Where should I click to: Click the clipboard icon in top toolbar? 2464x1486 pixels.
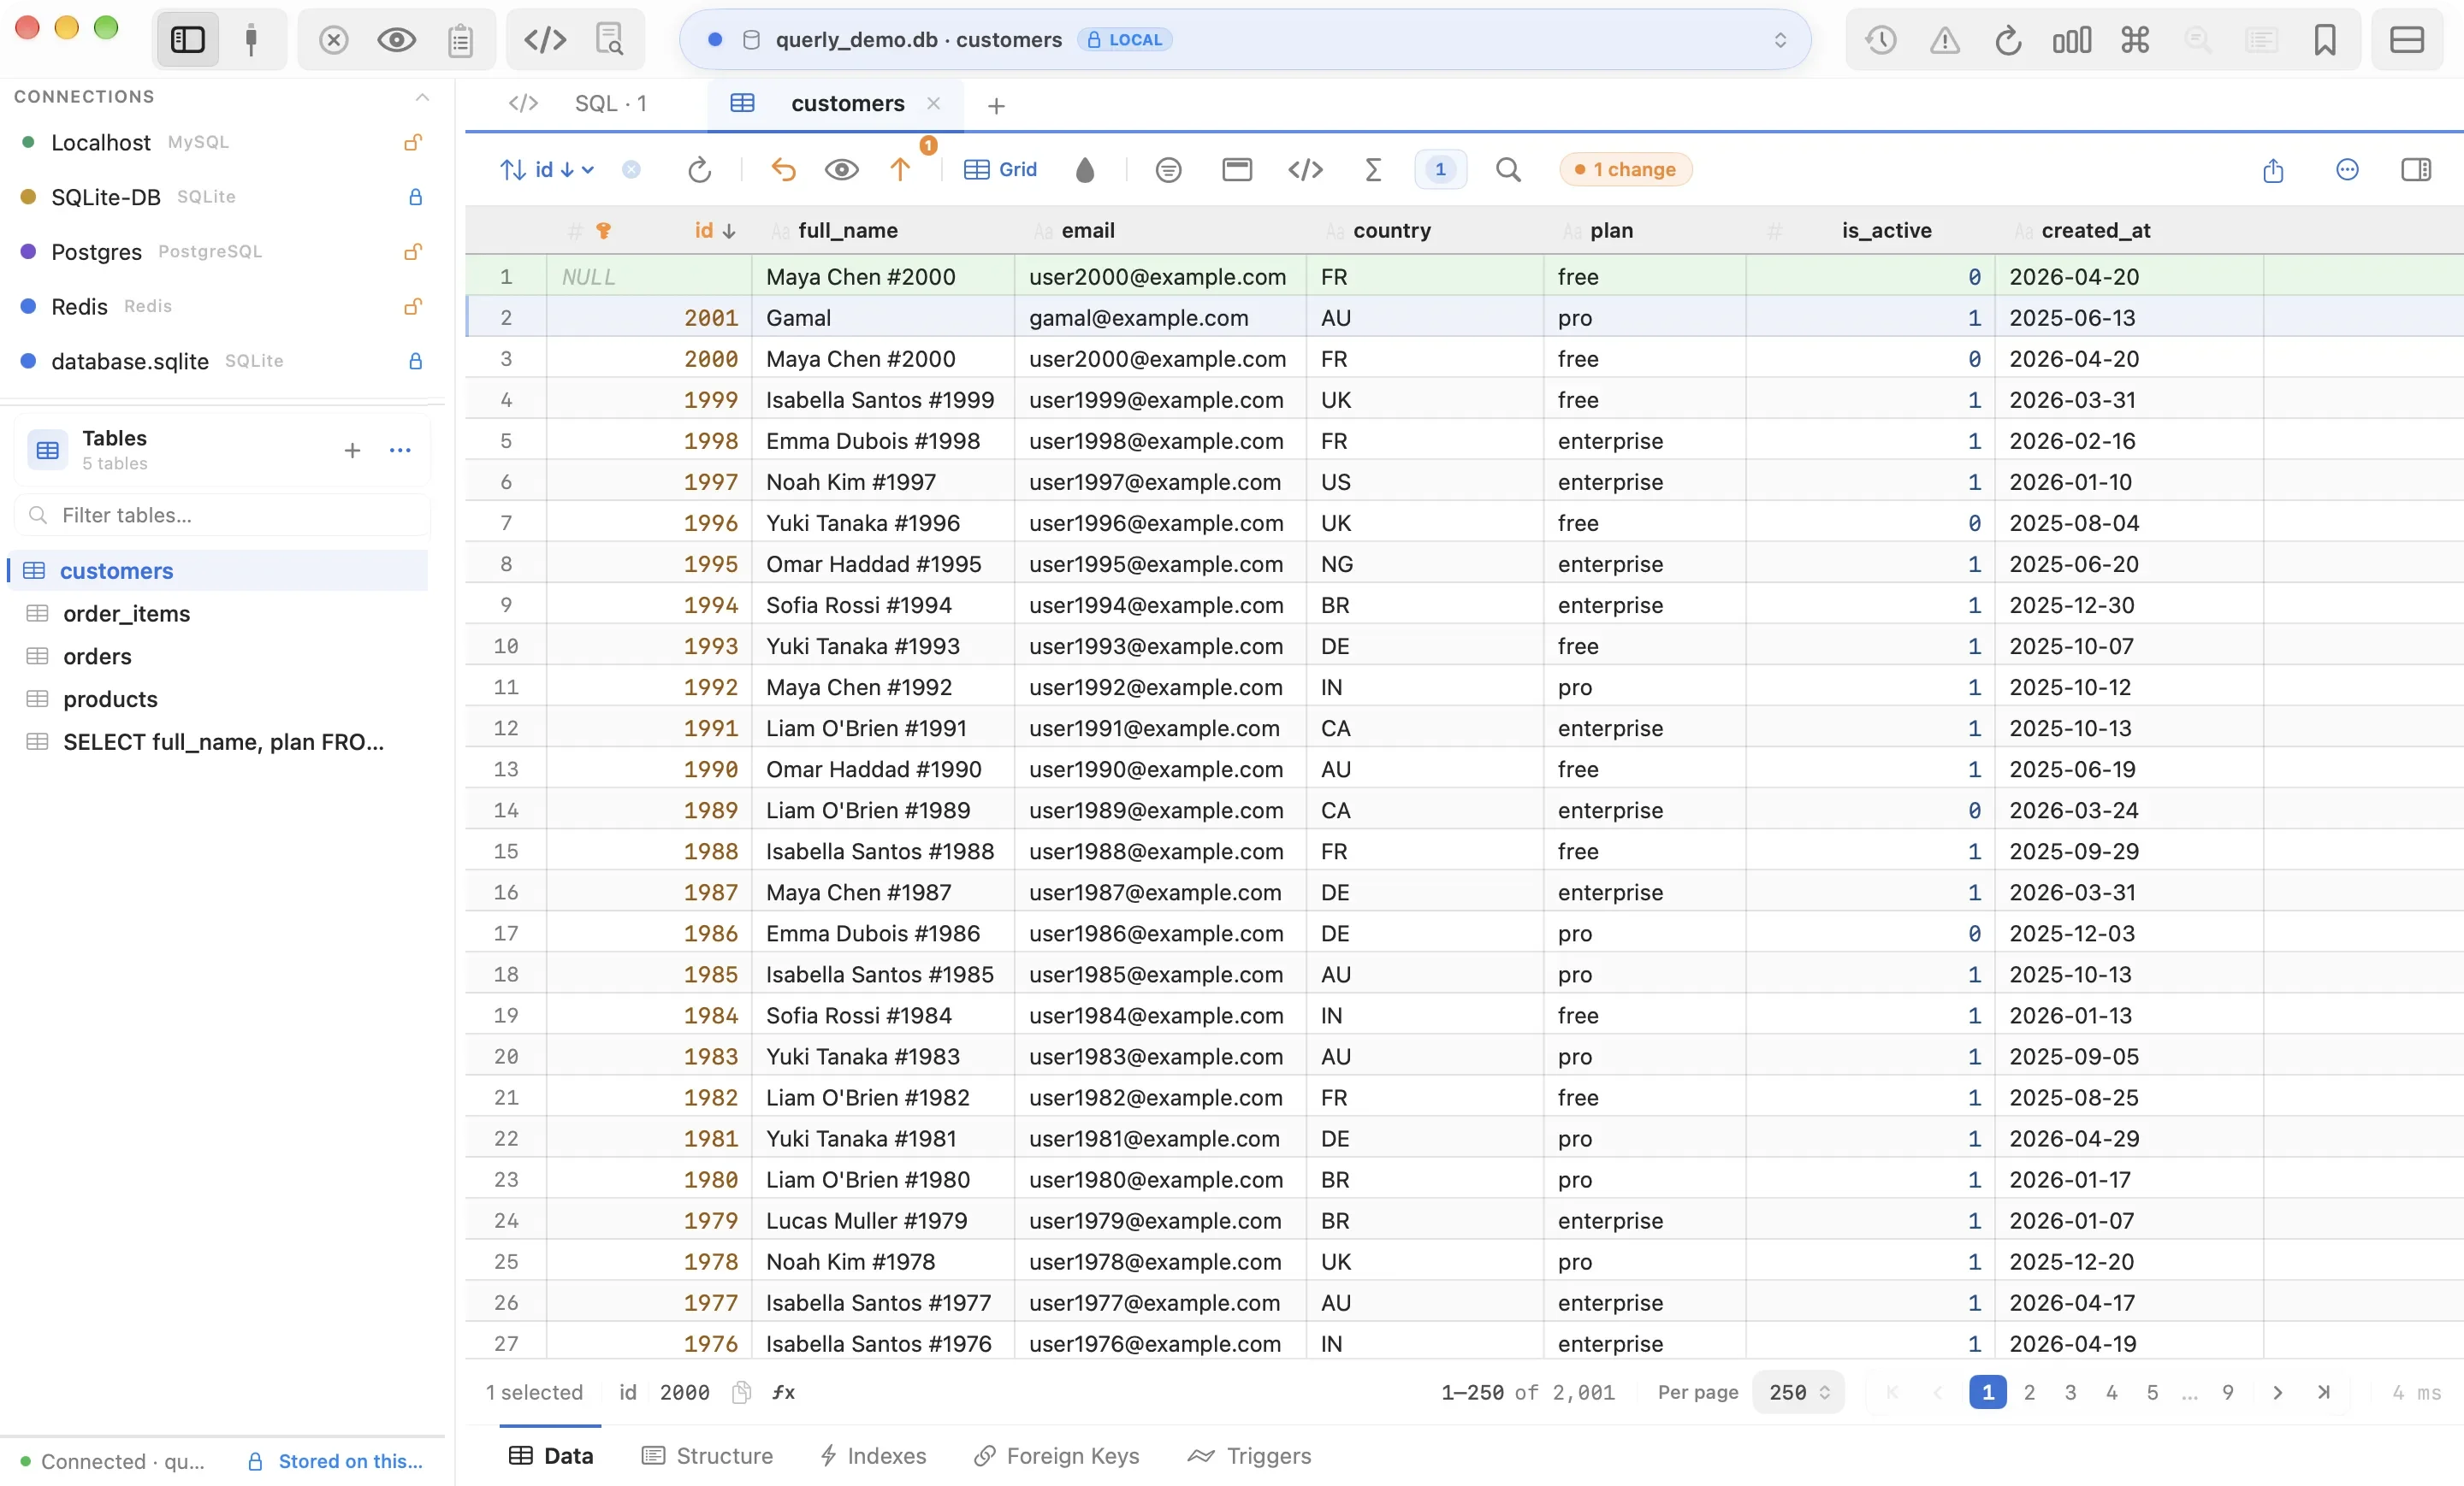pos(460,40)
